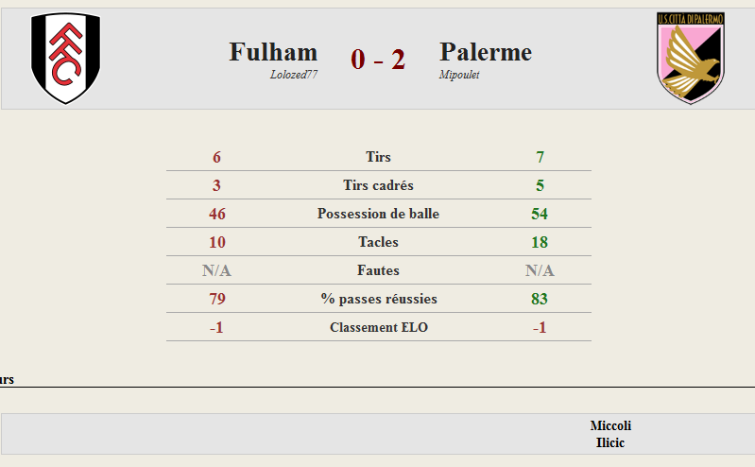Click the 0 - 2 final score

378,60
